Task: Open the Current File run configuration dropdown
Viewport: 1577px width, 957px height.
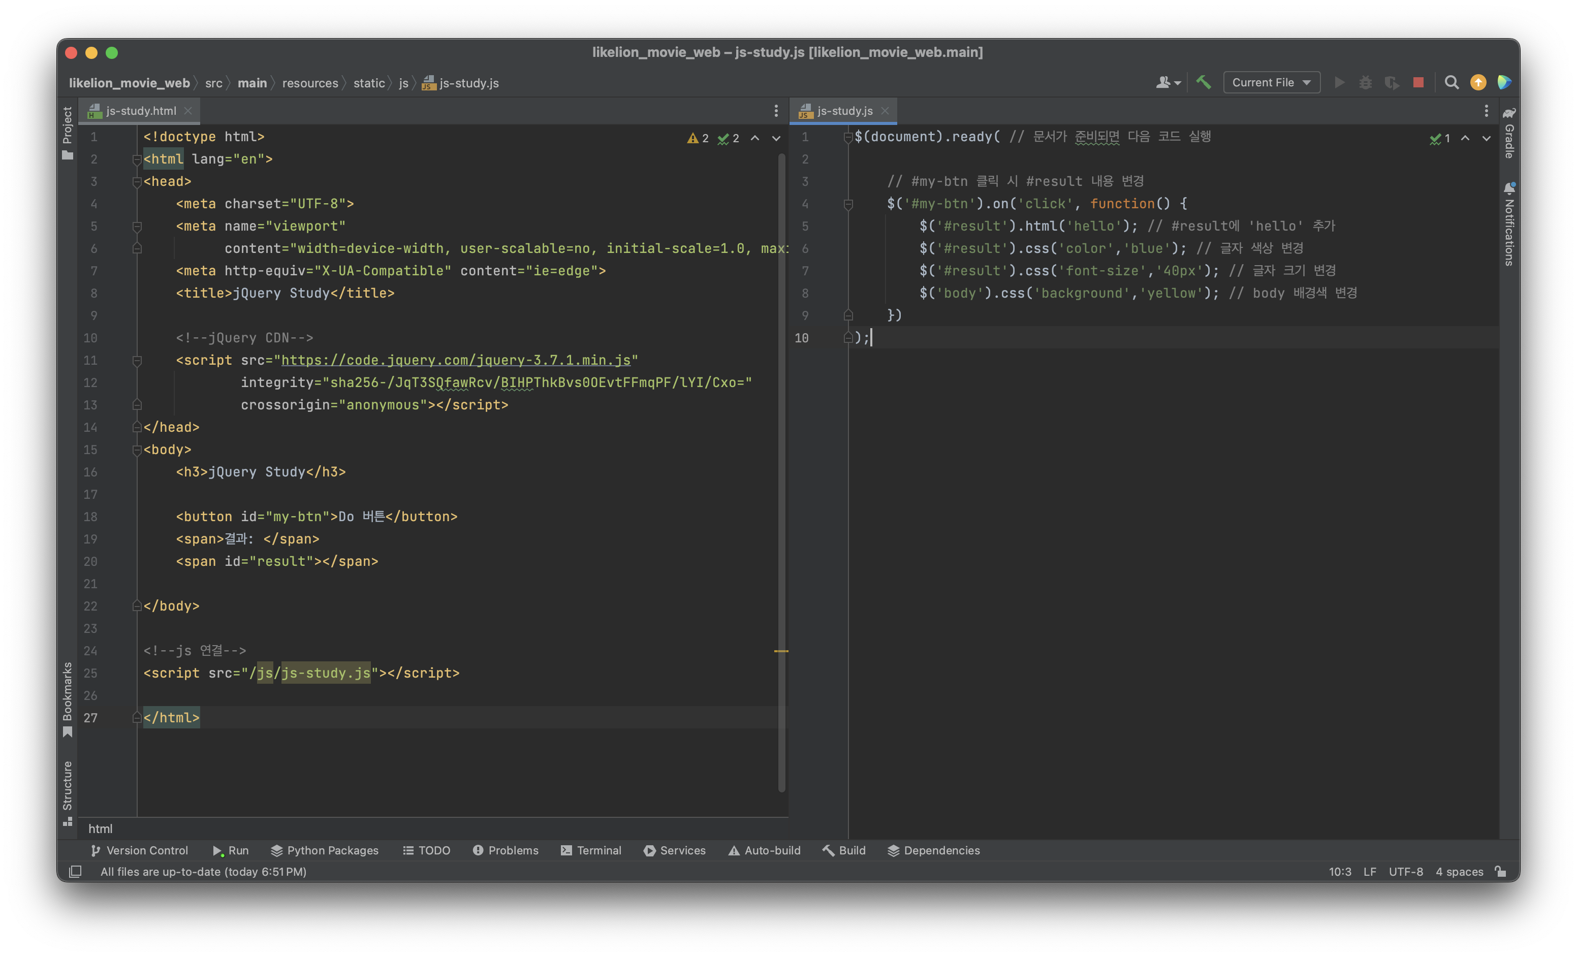Action: click(x=1271, y=82)
